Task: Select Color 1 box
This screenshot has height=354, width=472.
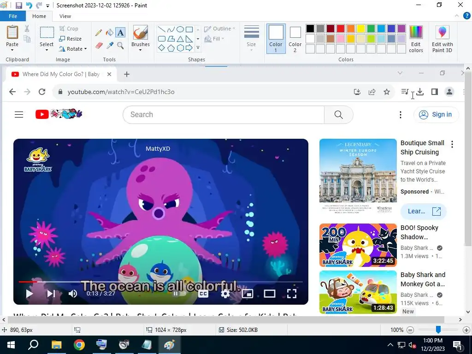Action: pos(276,39)
